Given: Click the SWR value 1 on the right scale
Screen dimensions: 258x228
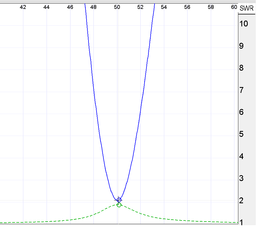Looking at the screenshot, I should pos(241,222).
